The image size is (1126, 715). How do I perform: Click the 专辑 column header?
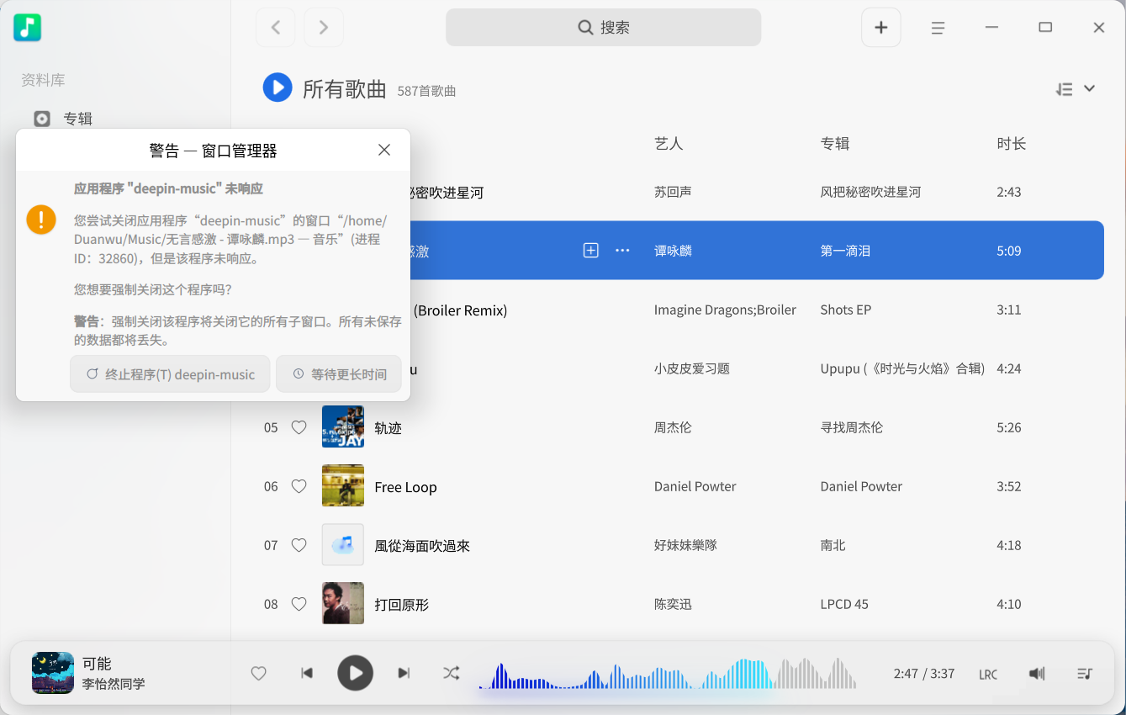click(835, 144)
